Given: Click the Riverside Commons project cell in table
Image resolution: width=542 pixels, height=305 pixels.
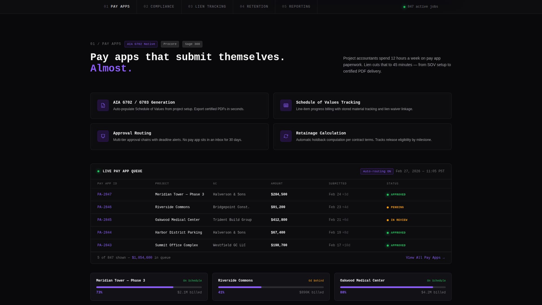Looking at the screenshot, I should point(172,207).
